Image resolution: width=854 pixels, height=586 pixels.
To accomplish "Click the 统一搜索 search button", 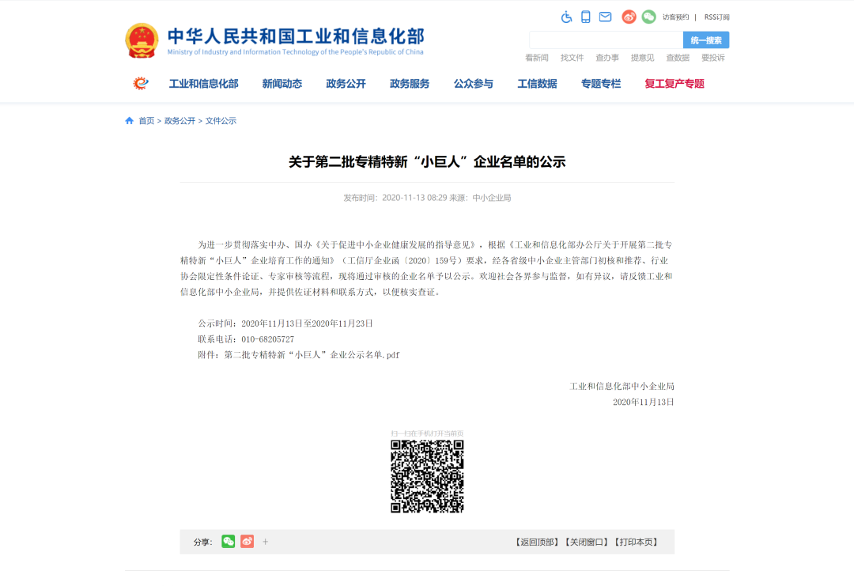I will click(705, 39).
